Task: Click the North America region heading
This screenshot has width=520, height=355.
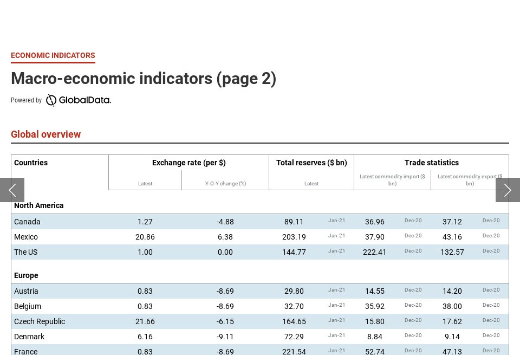Action: coord(39,205)
